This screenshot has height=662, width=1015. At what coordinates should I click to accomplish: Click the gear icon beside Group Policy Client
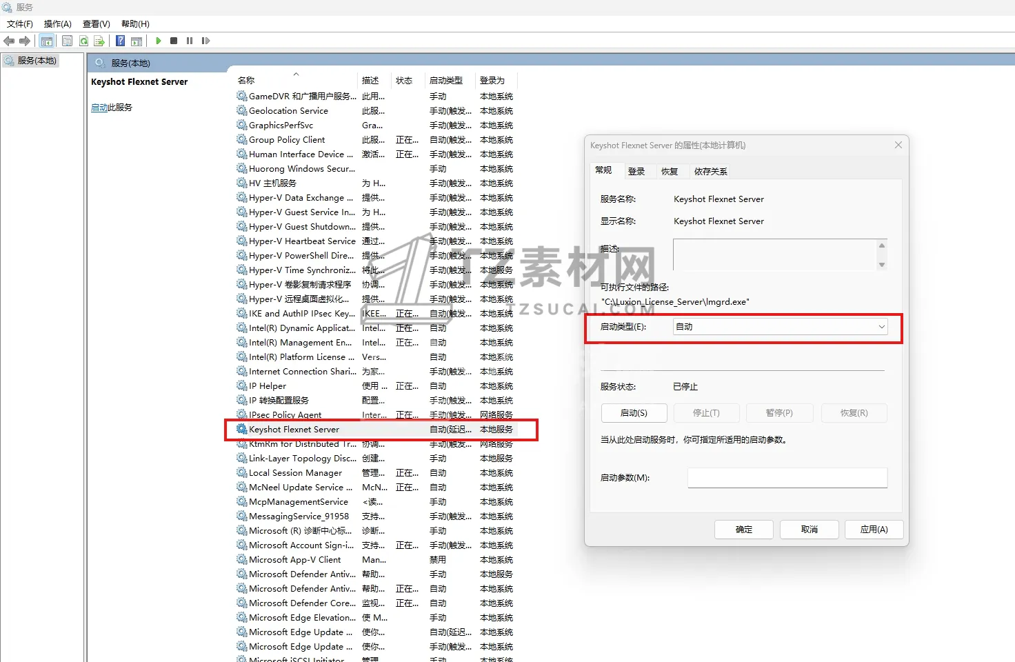(242, 139)
